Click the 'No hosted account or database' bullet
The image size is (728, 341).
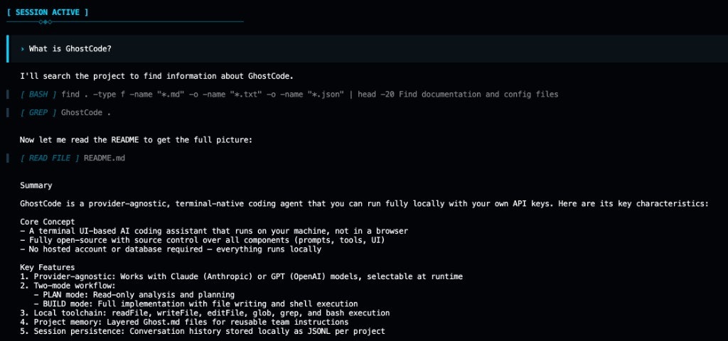tap(171, 249)
